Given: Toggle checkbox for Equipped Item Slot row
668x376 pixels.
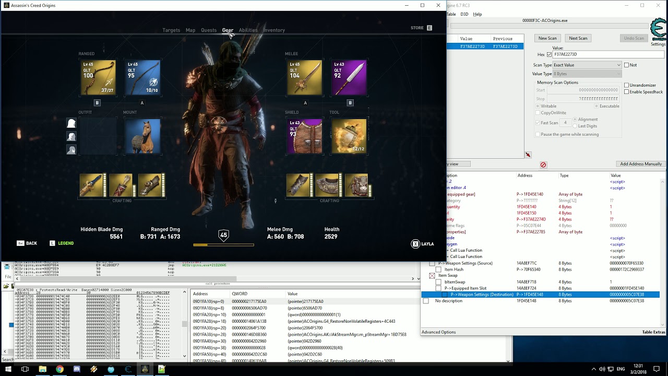Looking at the screenshot, I should [x=438, y=288].
